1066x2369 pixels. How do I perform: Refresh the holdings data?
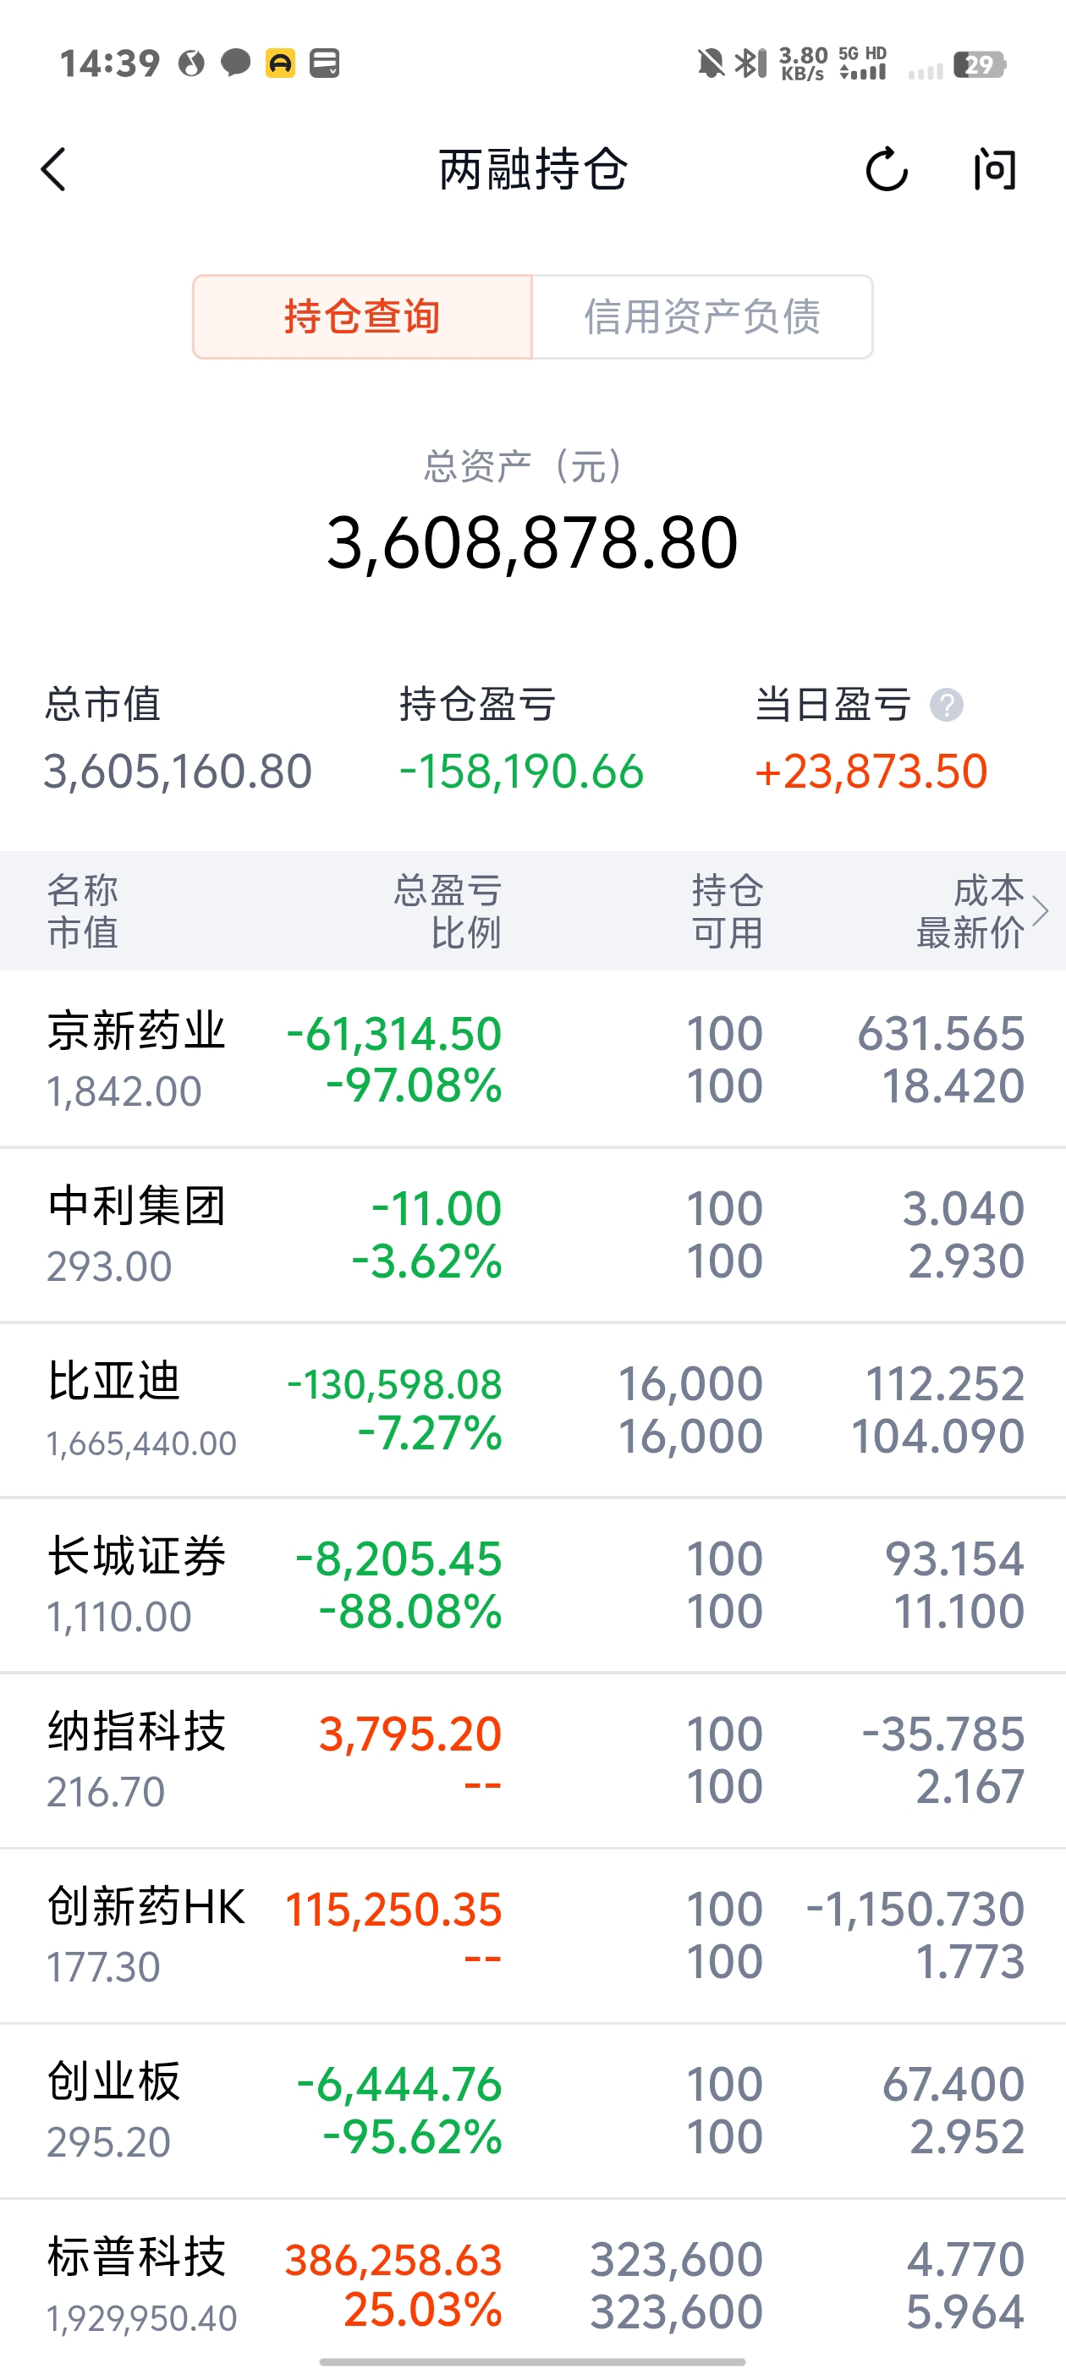[x=886, y=170]
